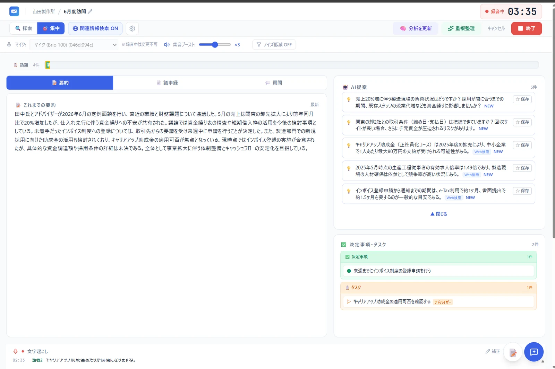This screenshot has width=555, height=369.
Task: Click the speaker icon for 集音ブースト
Action: click(x=167, y=45)
